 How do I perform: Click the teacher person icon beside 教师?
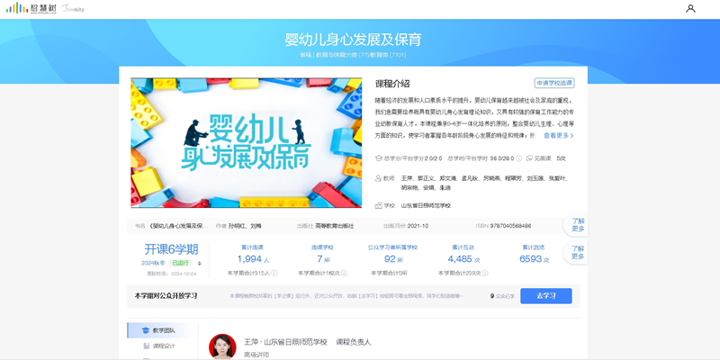pos(379,178)
